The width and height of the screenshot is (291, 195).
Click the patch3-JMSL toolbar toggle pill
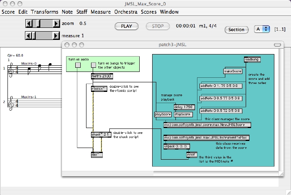(277, 45)
